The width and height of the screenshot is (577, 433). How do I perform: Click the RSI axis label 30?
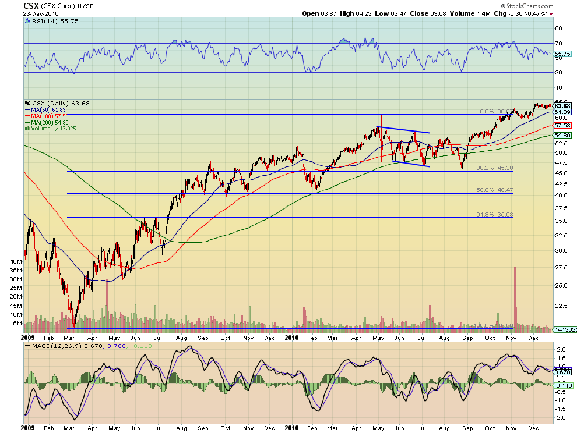coord(558,72)
